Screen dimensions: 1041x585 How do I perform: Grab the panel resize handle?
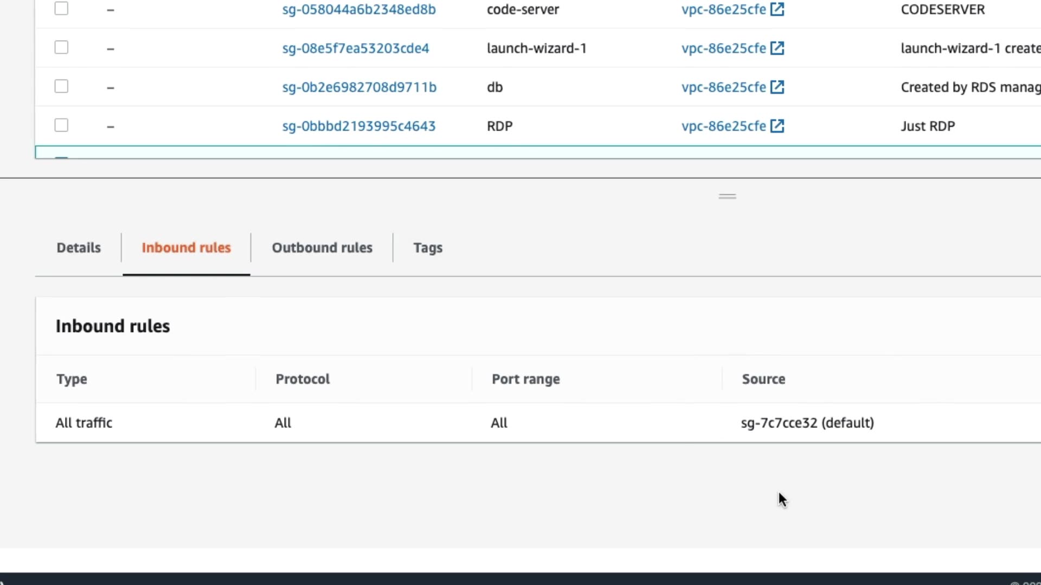727,196
